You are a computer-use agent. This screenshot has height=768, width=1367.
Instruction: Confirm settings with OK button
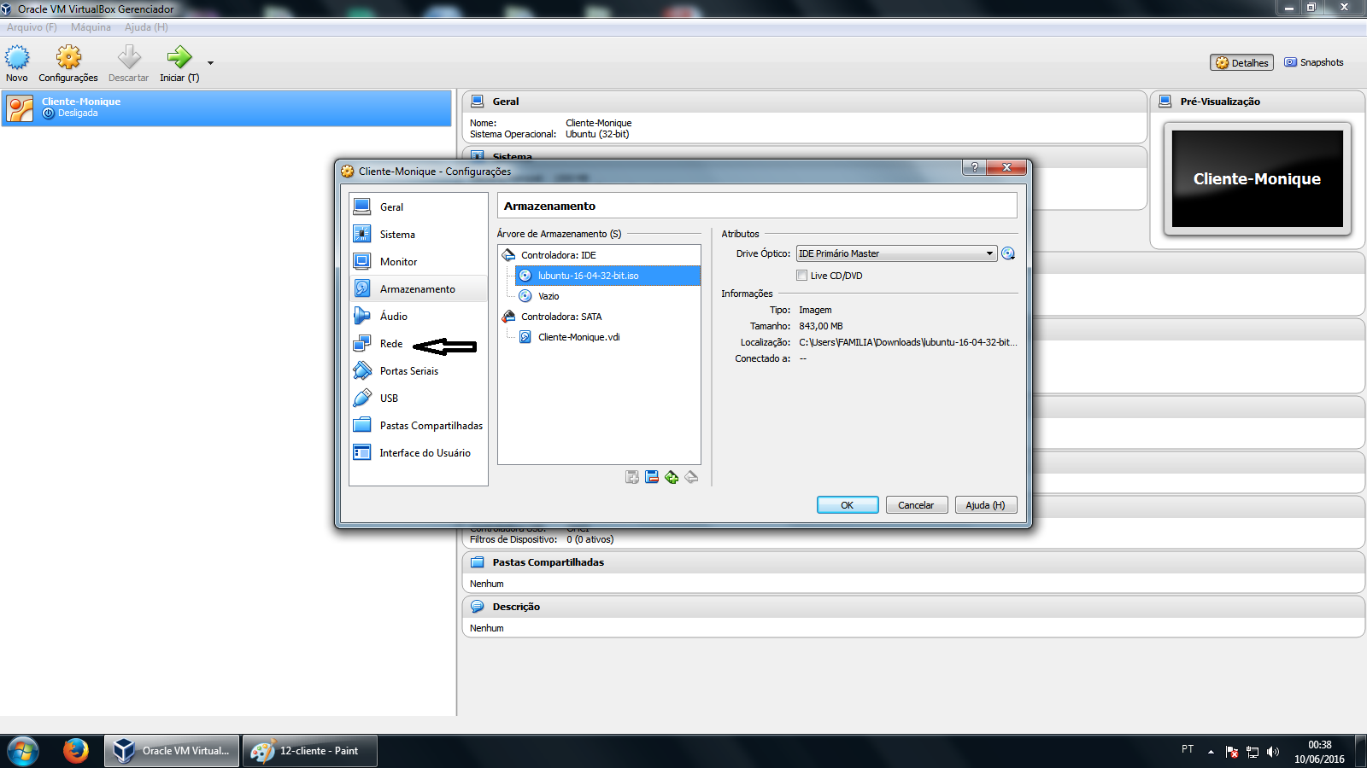pos(848,505)
